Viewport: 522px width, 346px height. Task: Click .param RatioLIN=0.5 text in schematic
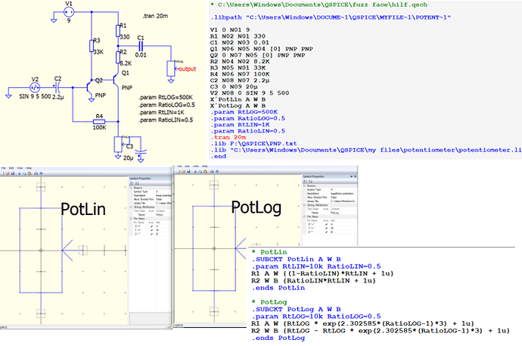(166, 120)
